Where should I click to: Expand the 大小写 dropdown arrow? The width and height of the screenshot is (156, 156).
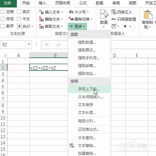click(x=88, y=12)
